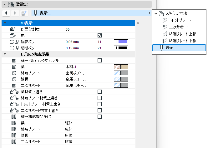This screenshot has height=148, width=208.
Task: Click トレッドプレート材質上書き paint icon
Action: click(x=14, y=104)
